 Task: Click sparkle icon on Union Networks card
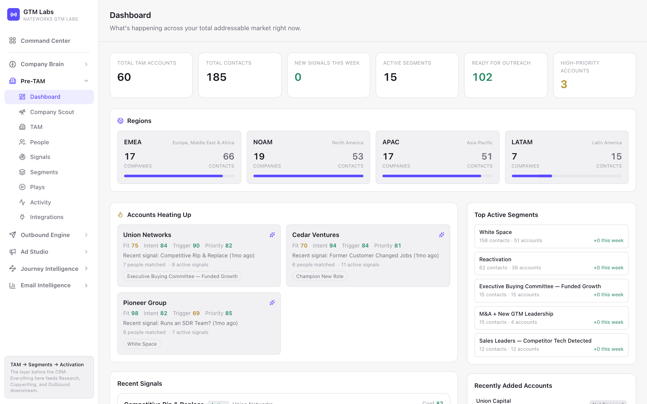coord(272,235)
